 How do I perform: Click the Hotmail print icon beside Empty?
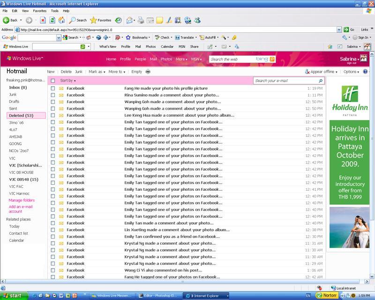[148, 72]
